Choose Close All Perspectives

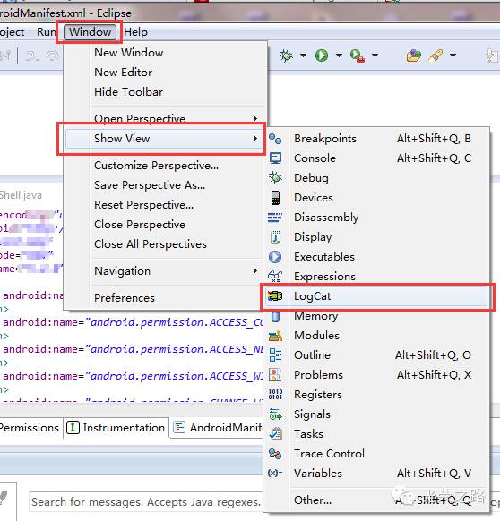point(151,244)
